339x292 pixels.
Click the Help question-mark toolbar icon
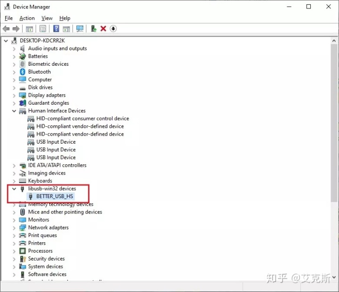tap(56, 29)
